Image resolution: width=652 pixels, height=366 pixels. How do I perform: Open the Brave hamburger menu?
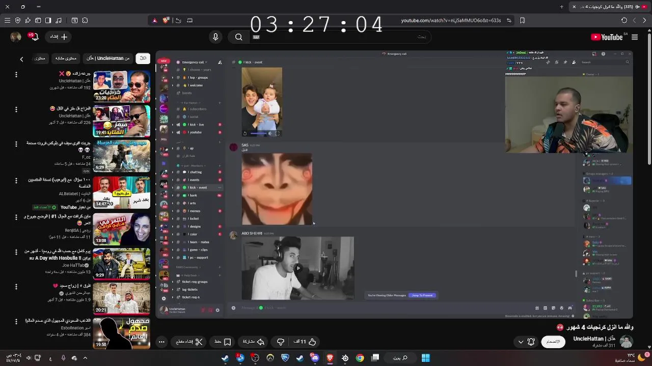pyautogui.click(x=7, y=20)
